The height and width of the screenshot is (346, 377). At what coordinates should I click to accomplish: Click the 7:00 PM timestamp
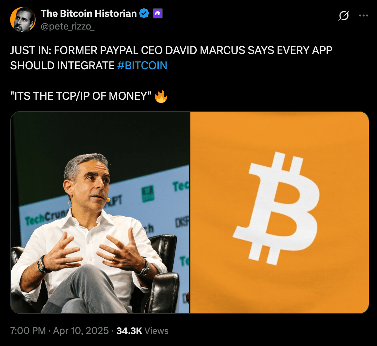point(28,331)
